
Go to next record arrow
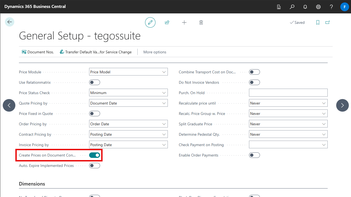pos(342,105)
